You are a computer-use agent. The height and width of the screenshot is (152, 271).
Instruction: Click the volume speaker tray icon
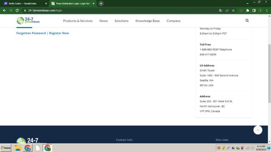click(x=252, y=148)
